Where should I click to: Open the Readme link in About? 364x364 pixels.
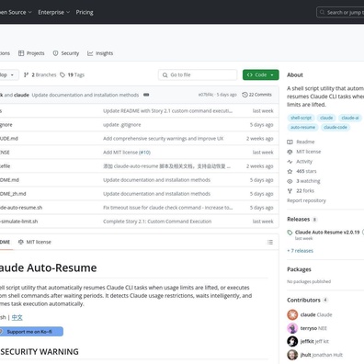(305, 142)
